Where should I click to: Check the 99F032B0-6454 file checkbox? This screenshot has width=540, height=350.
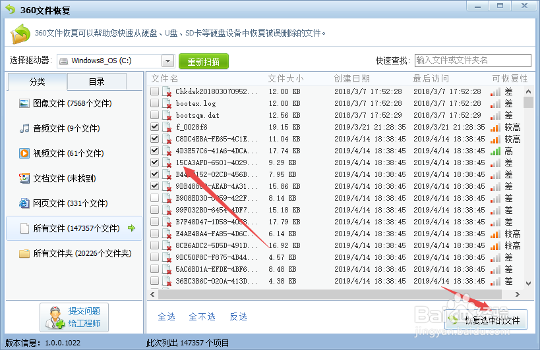155,209
